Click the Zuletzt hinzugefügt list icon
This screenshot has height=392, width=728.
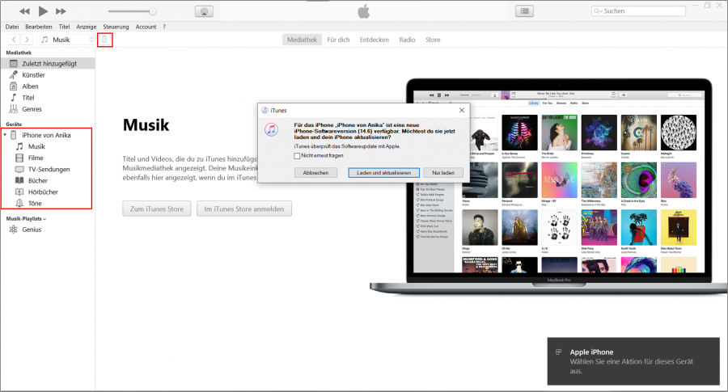click(14, 64)
